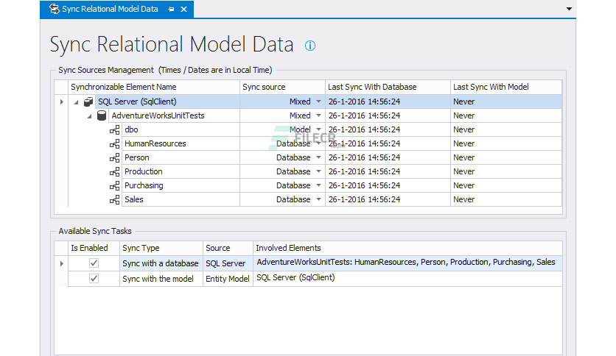This screenshot has height=356, width=616.
Task: Click the SQL Server stacked database icon
Action: tap(88, 102)
